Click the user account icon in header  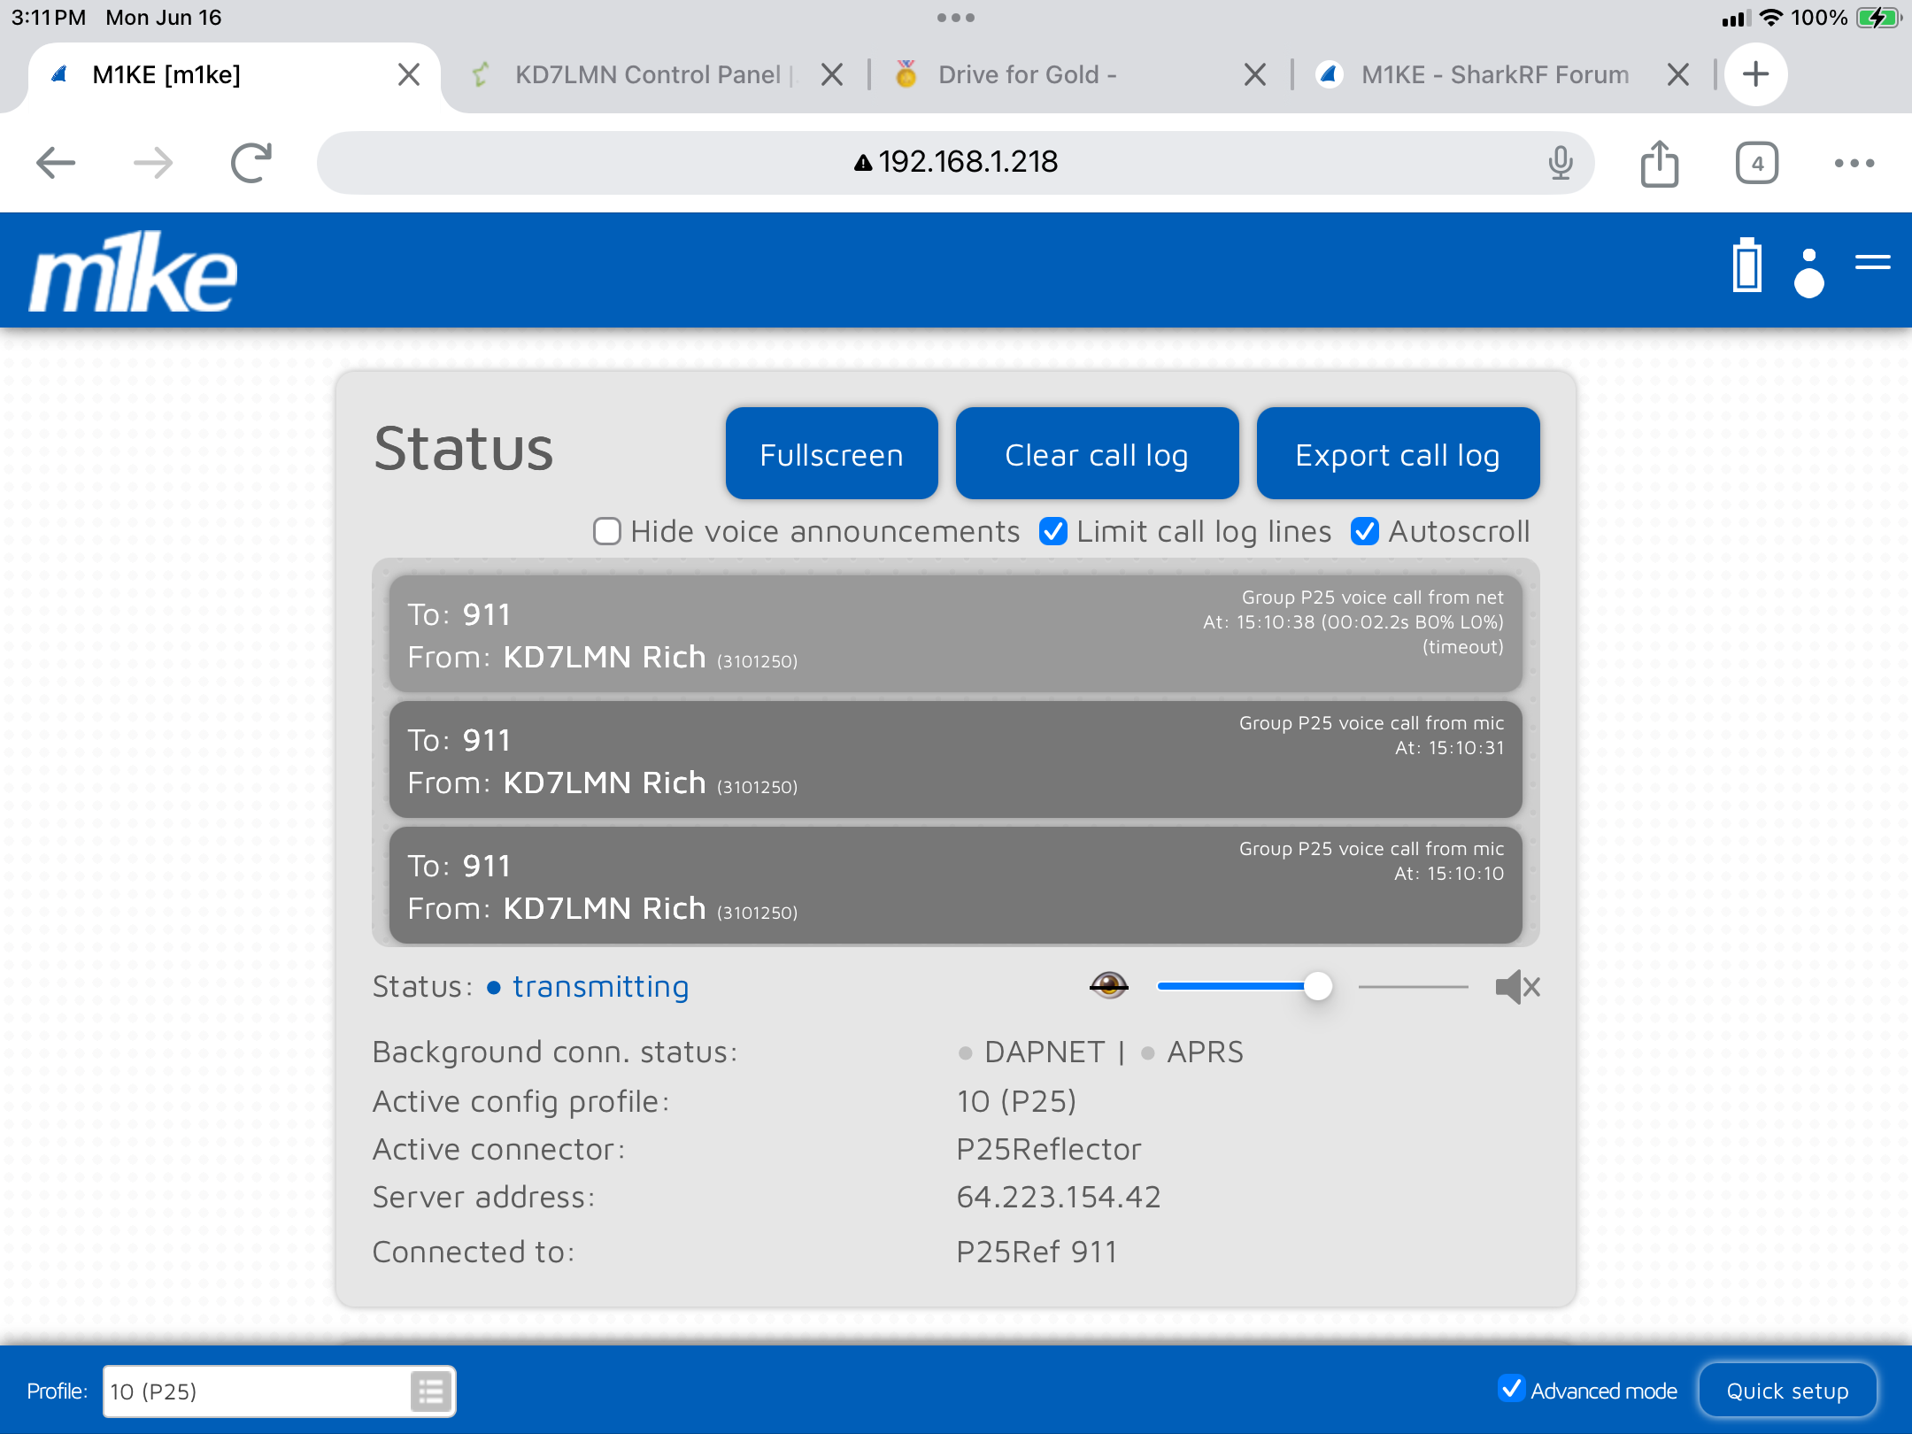point(1808,273)
